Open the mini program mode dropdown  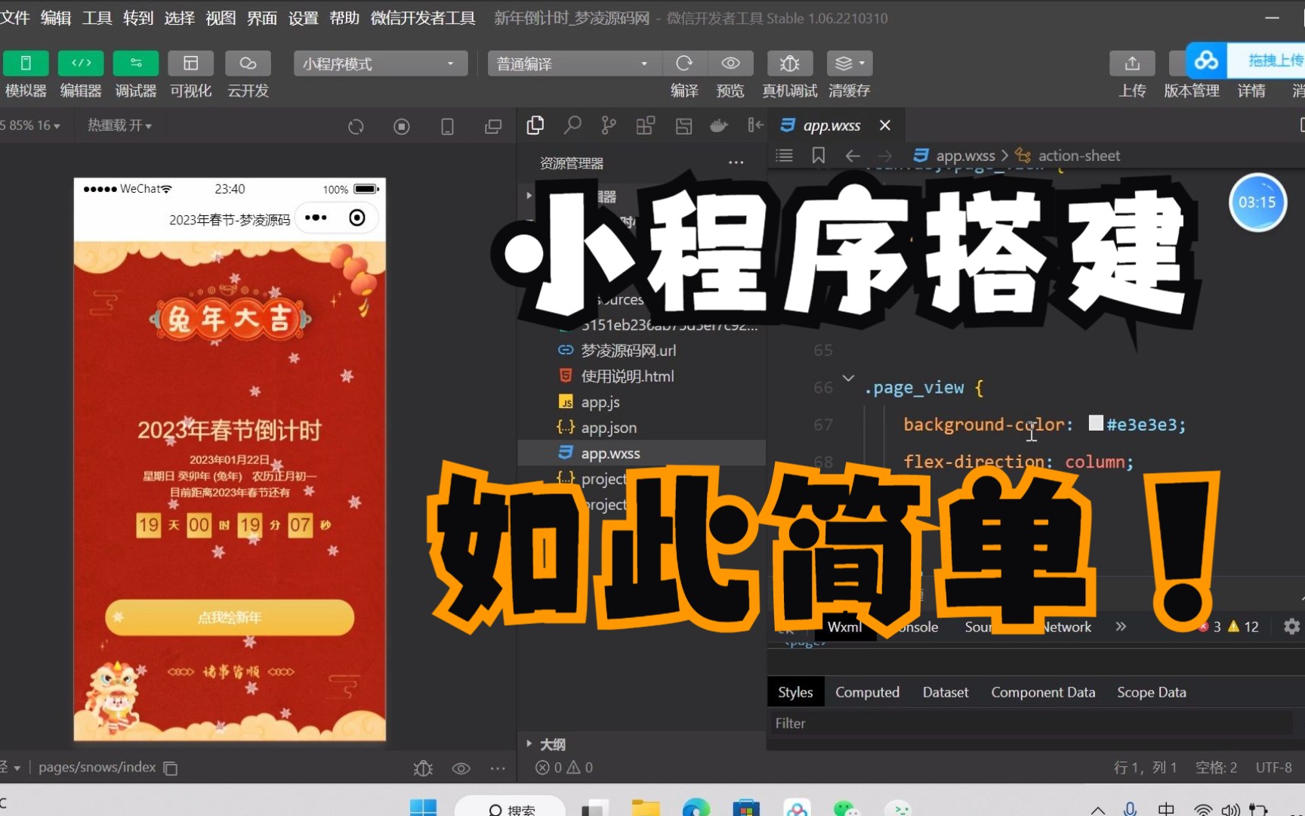point(381,63)
